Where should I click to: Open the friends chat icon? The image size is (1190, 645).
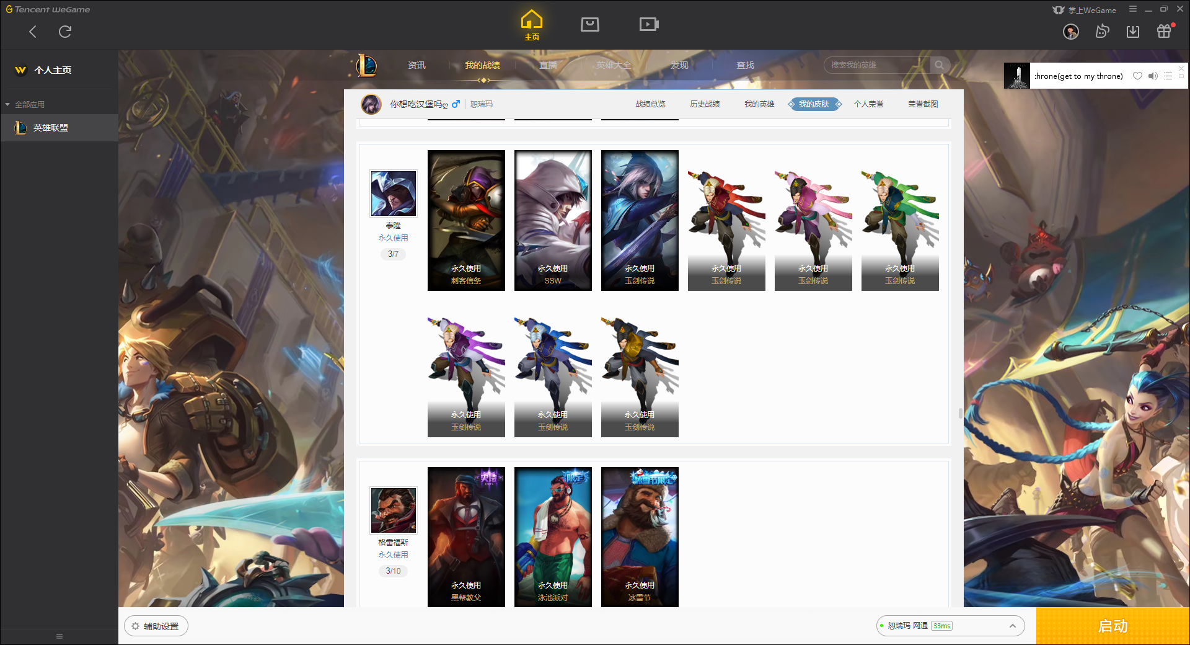1102,31
